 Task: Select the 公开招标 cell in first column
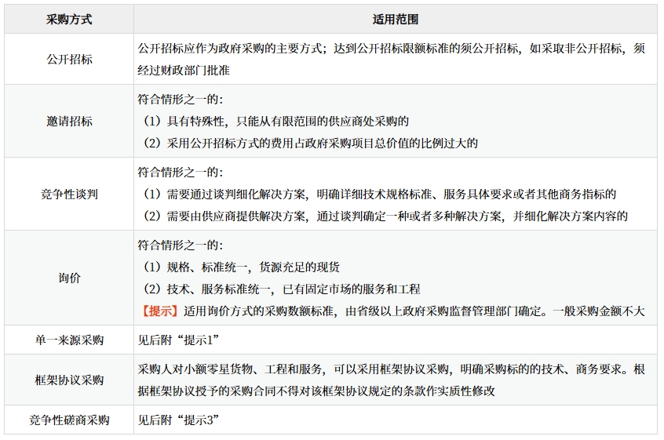[68, 59]
